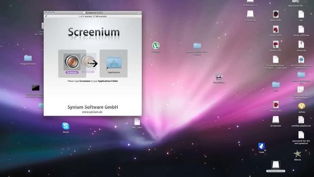Close the Screenium 2.0.2 window

click(46, 13)
